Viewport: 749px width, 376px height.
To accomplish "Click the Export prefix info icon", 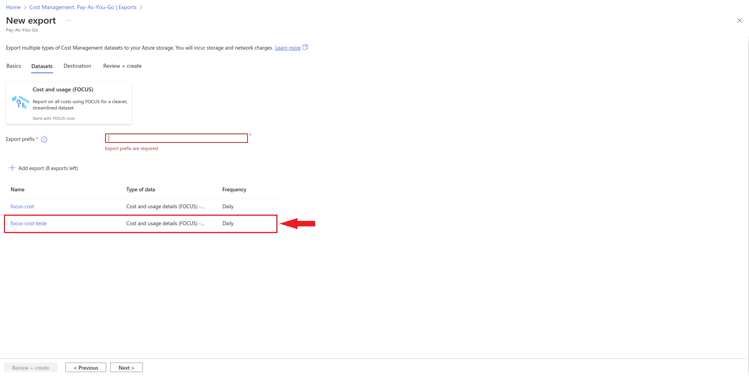I will coord(44,139).
